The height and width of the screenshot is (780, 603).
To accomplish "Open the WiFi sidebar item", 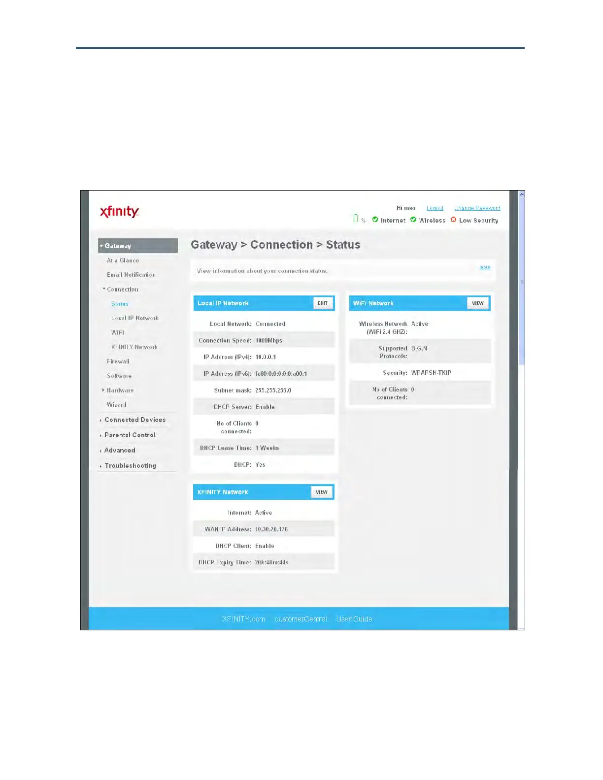I will click(x=118, y=332).
